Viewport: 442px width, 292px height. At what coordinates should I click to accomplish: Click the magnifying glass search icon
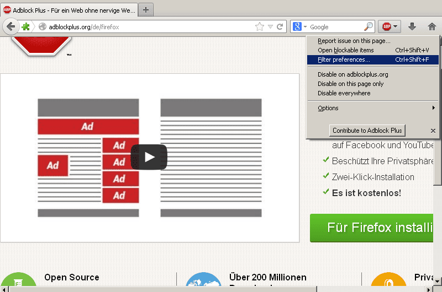point(368,26)
